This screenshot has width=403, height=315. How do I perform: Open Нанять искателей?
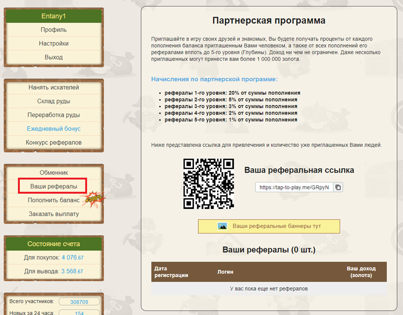[x=54, y=87]
